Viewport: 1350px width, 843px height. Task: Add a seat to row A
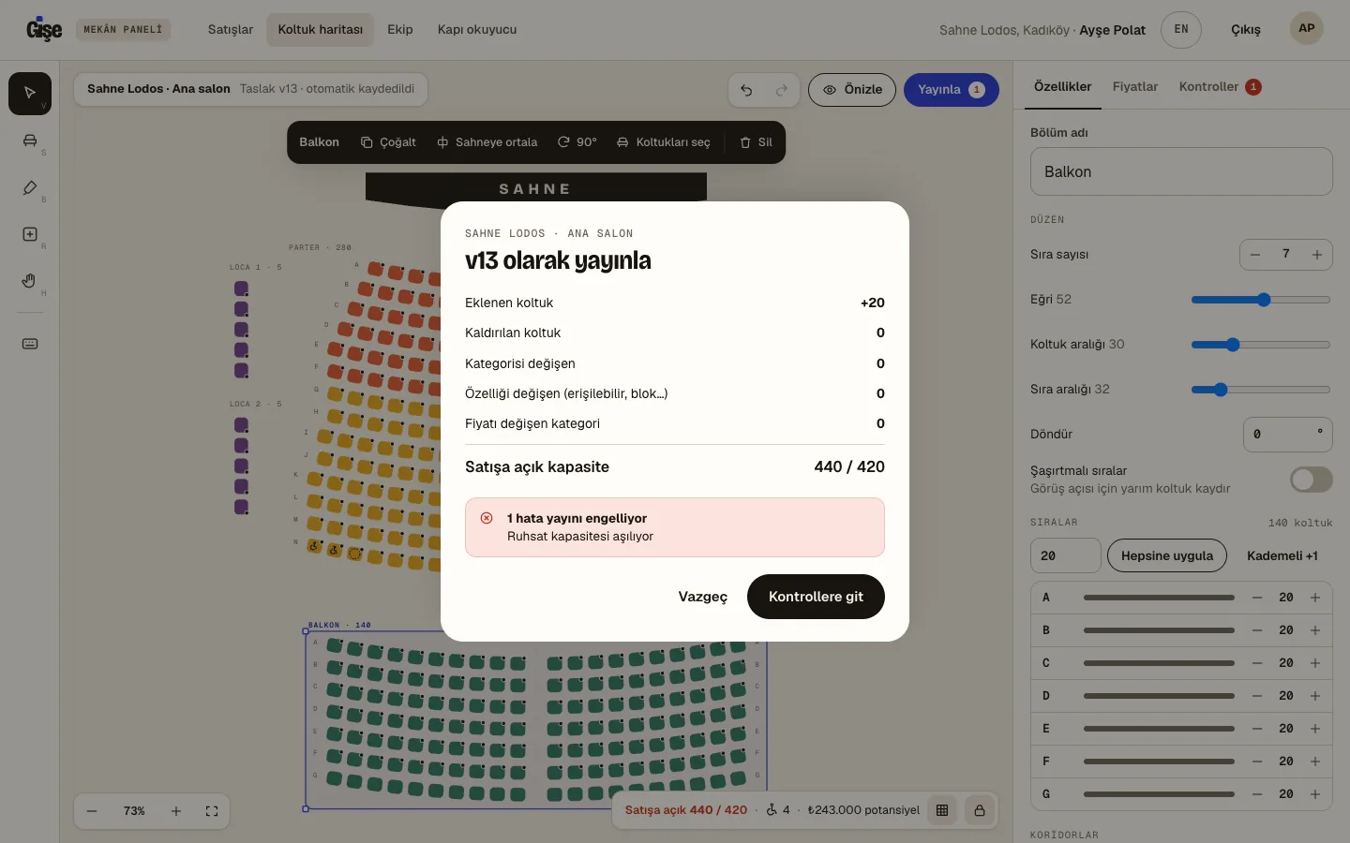(1315, 598)
